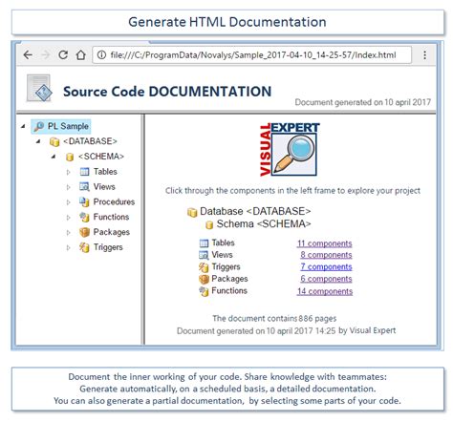453x422 pixels.
Task: Open the 7 components link for Triggers
Action: [x=326, y=266]
